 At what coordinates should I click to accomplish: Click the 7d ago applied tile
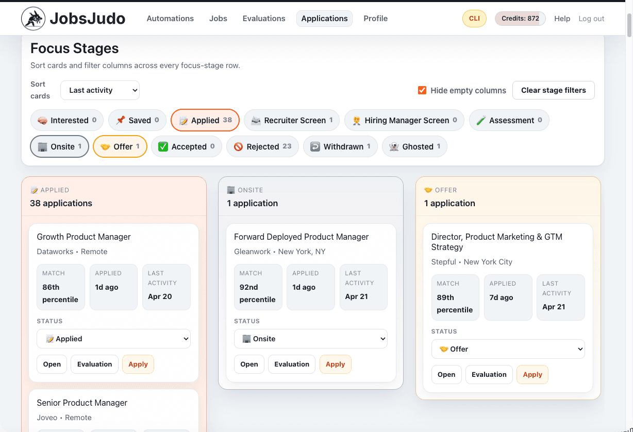click(x=508, y=297)
